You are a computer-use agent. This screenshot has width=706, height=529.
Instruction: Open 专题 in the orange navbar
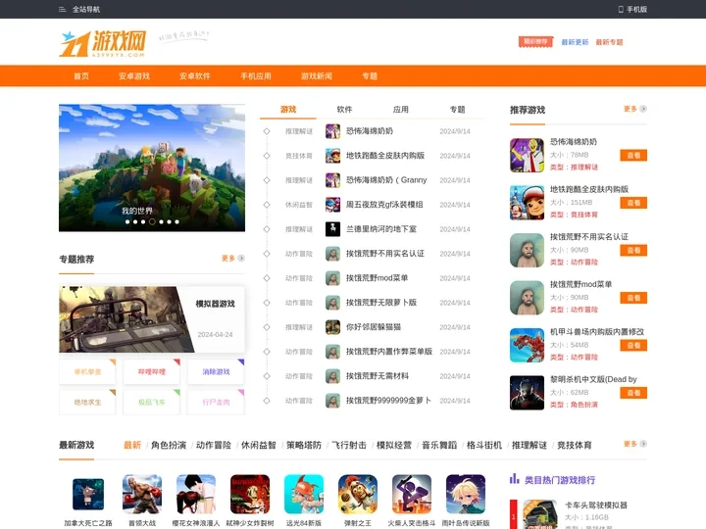(370, 76)
